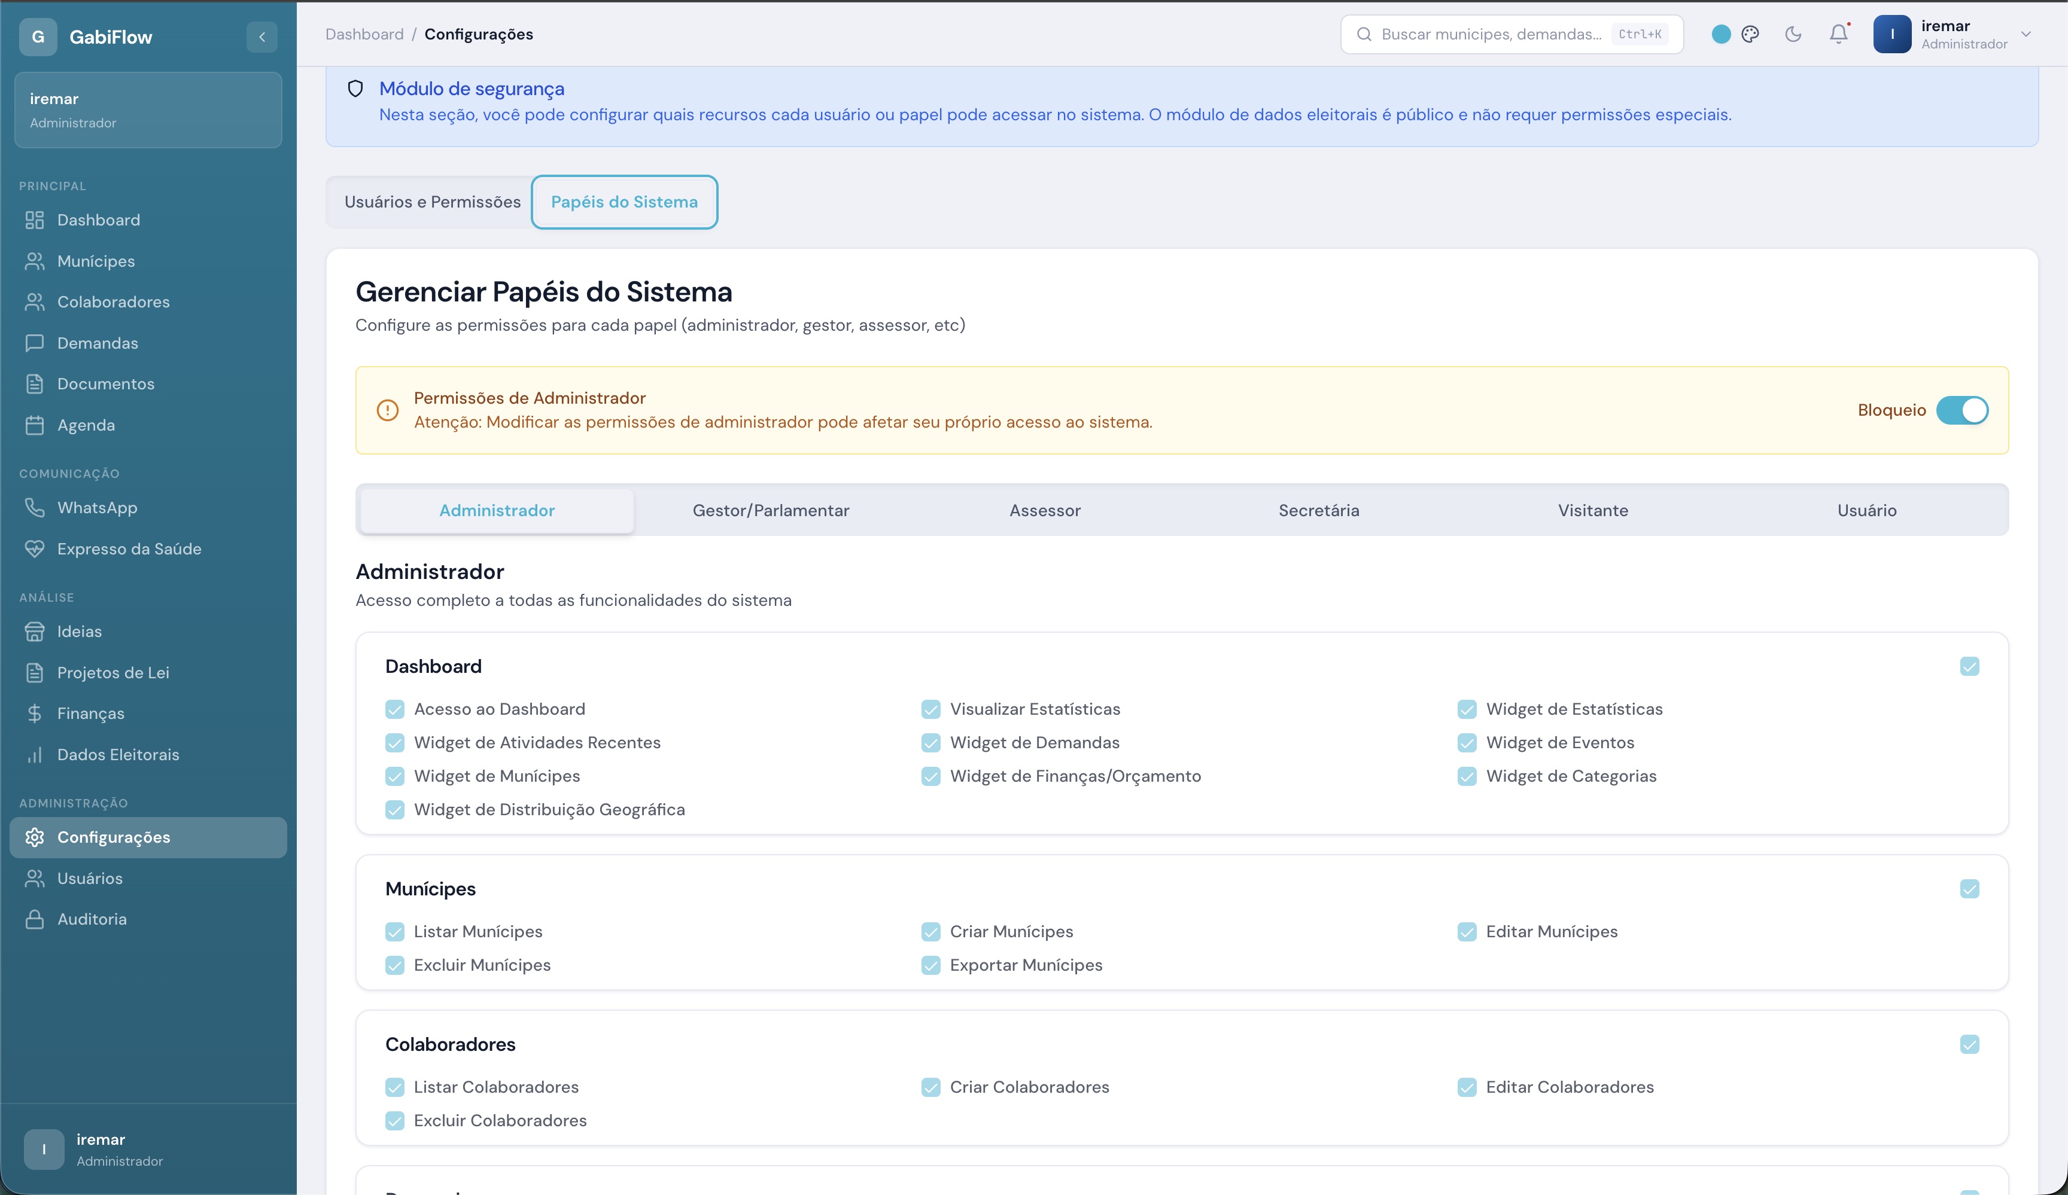2068x1195 pixels.
Task: Uncheck Criar Munícipes permission
Action: point(930,932)
